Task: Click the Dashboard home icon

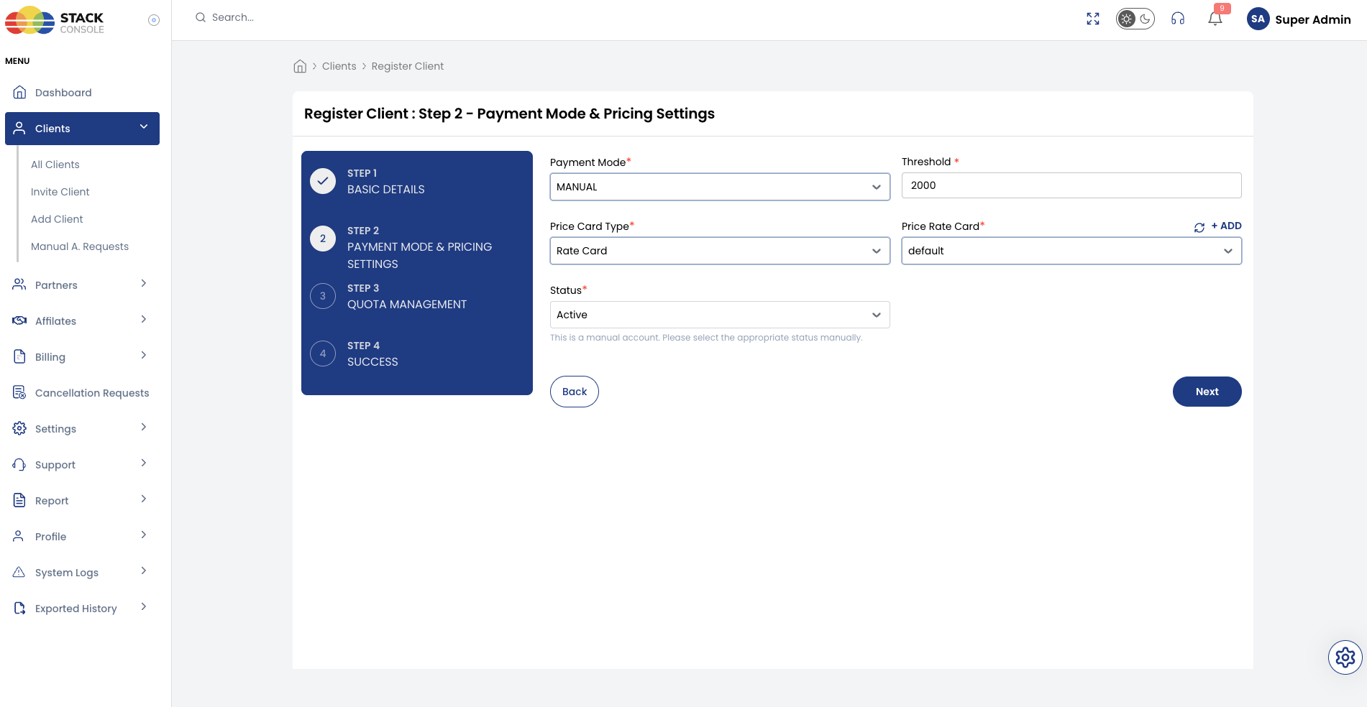Action: 20,92
